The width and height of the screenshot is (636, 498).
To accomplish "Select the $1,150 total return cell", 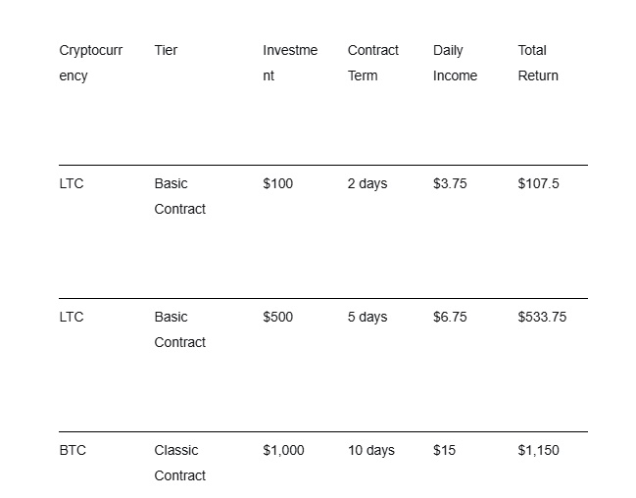I will coord(538,450).
